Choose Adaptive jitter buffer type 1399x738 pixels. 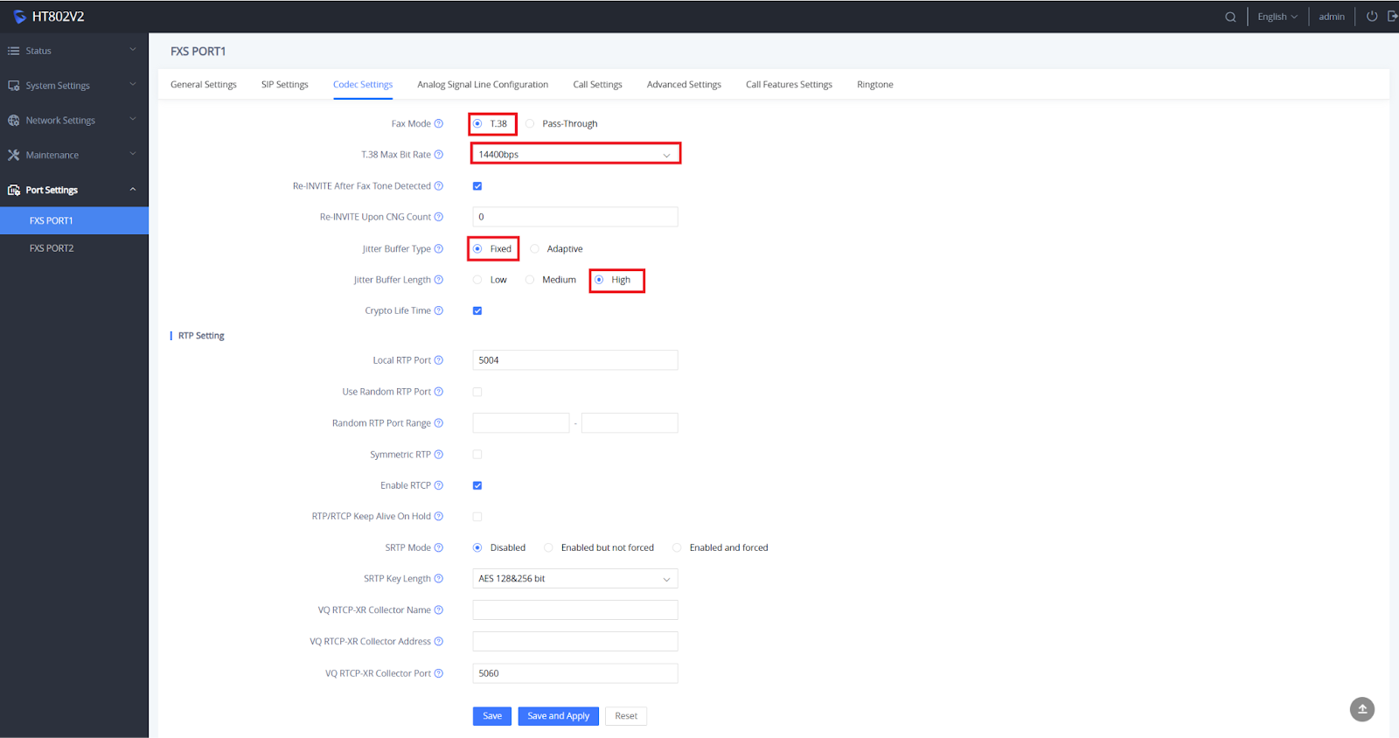(534, 249)
